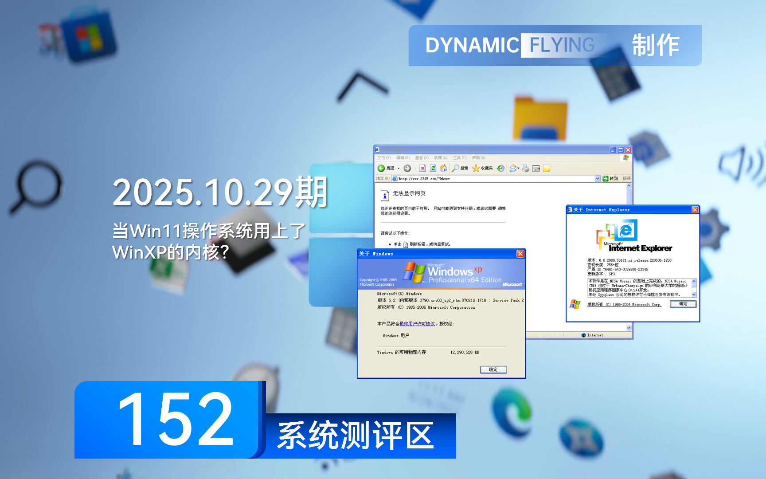Open the 收藏(A) Favorites menu

[441, 157]
